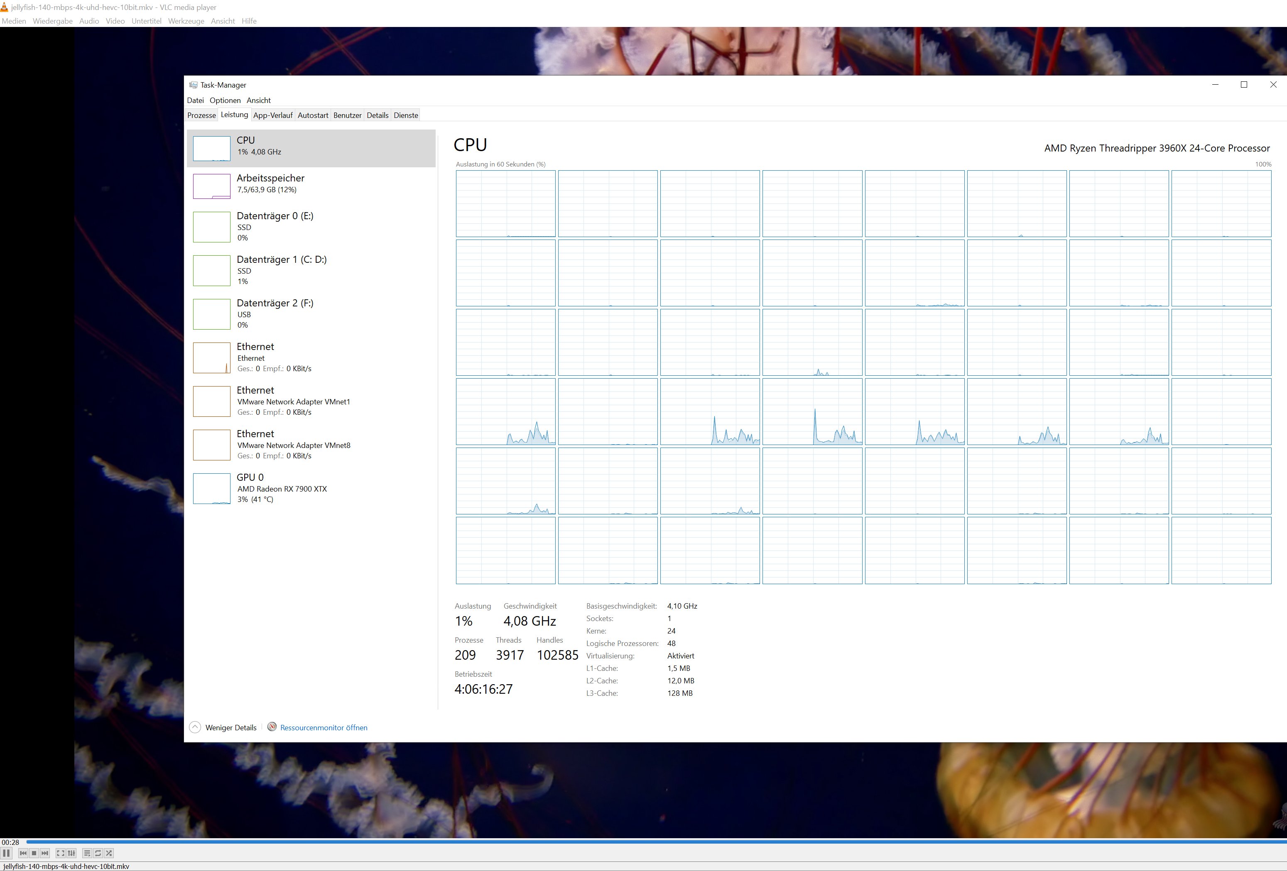Show the VLC playlist
This screenshot has height=871, width=1287.
(x=87, y=853)
